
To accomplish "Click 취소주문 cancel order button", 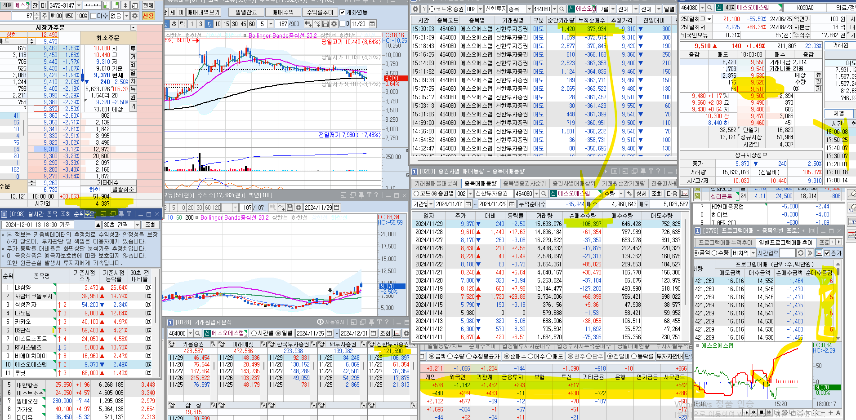I will pos(108,38).
